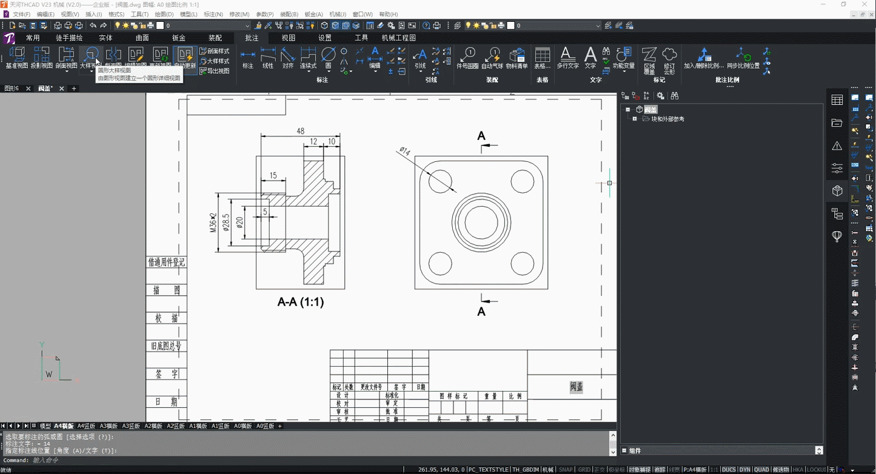The image size is (876, 474).
Task: Click the undo arrow in toolbar
Action: pos(93,25)
